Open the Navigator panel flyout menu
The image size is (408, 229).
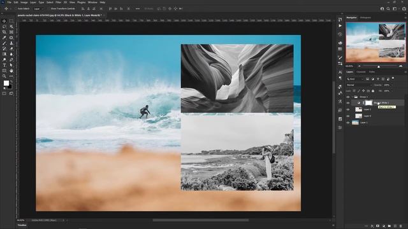(405, 18)
